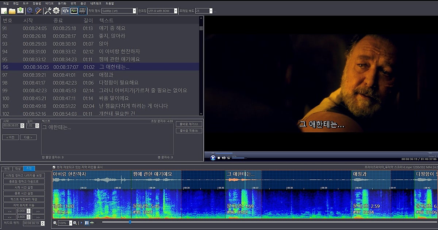Toggle the waveform play/pause icon
This screenshot has height=230, width=438.
pyautogui.click(x=87, y=223)
